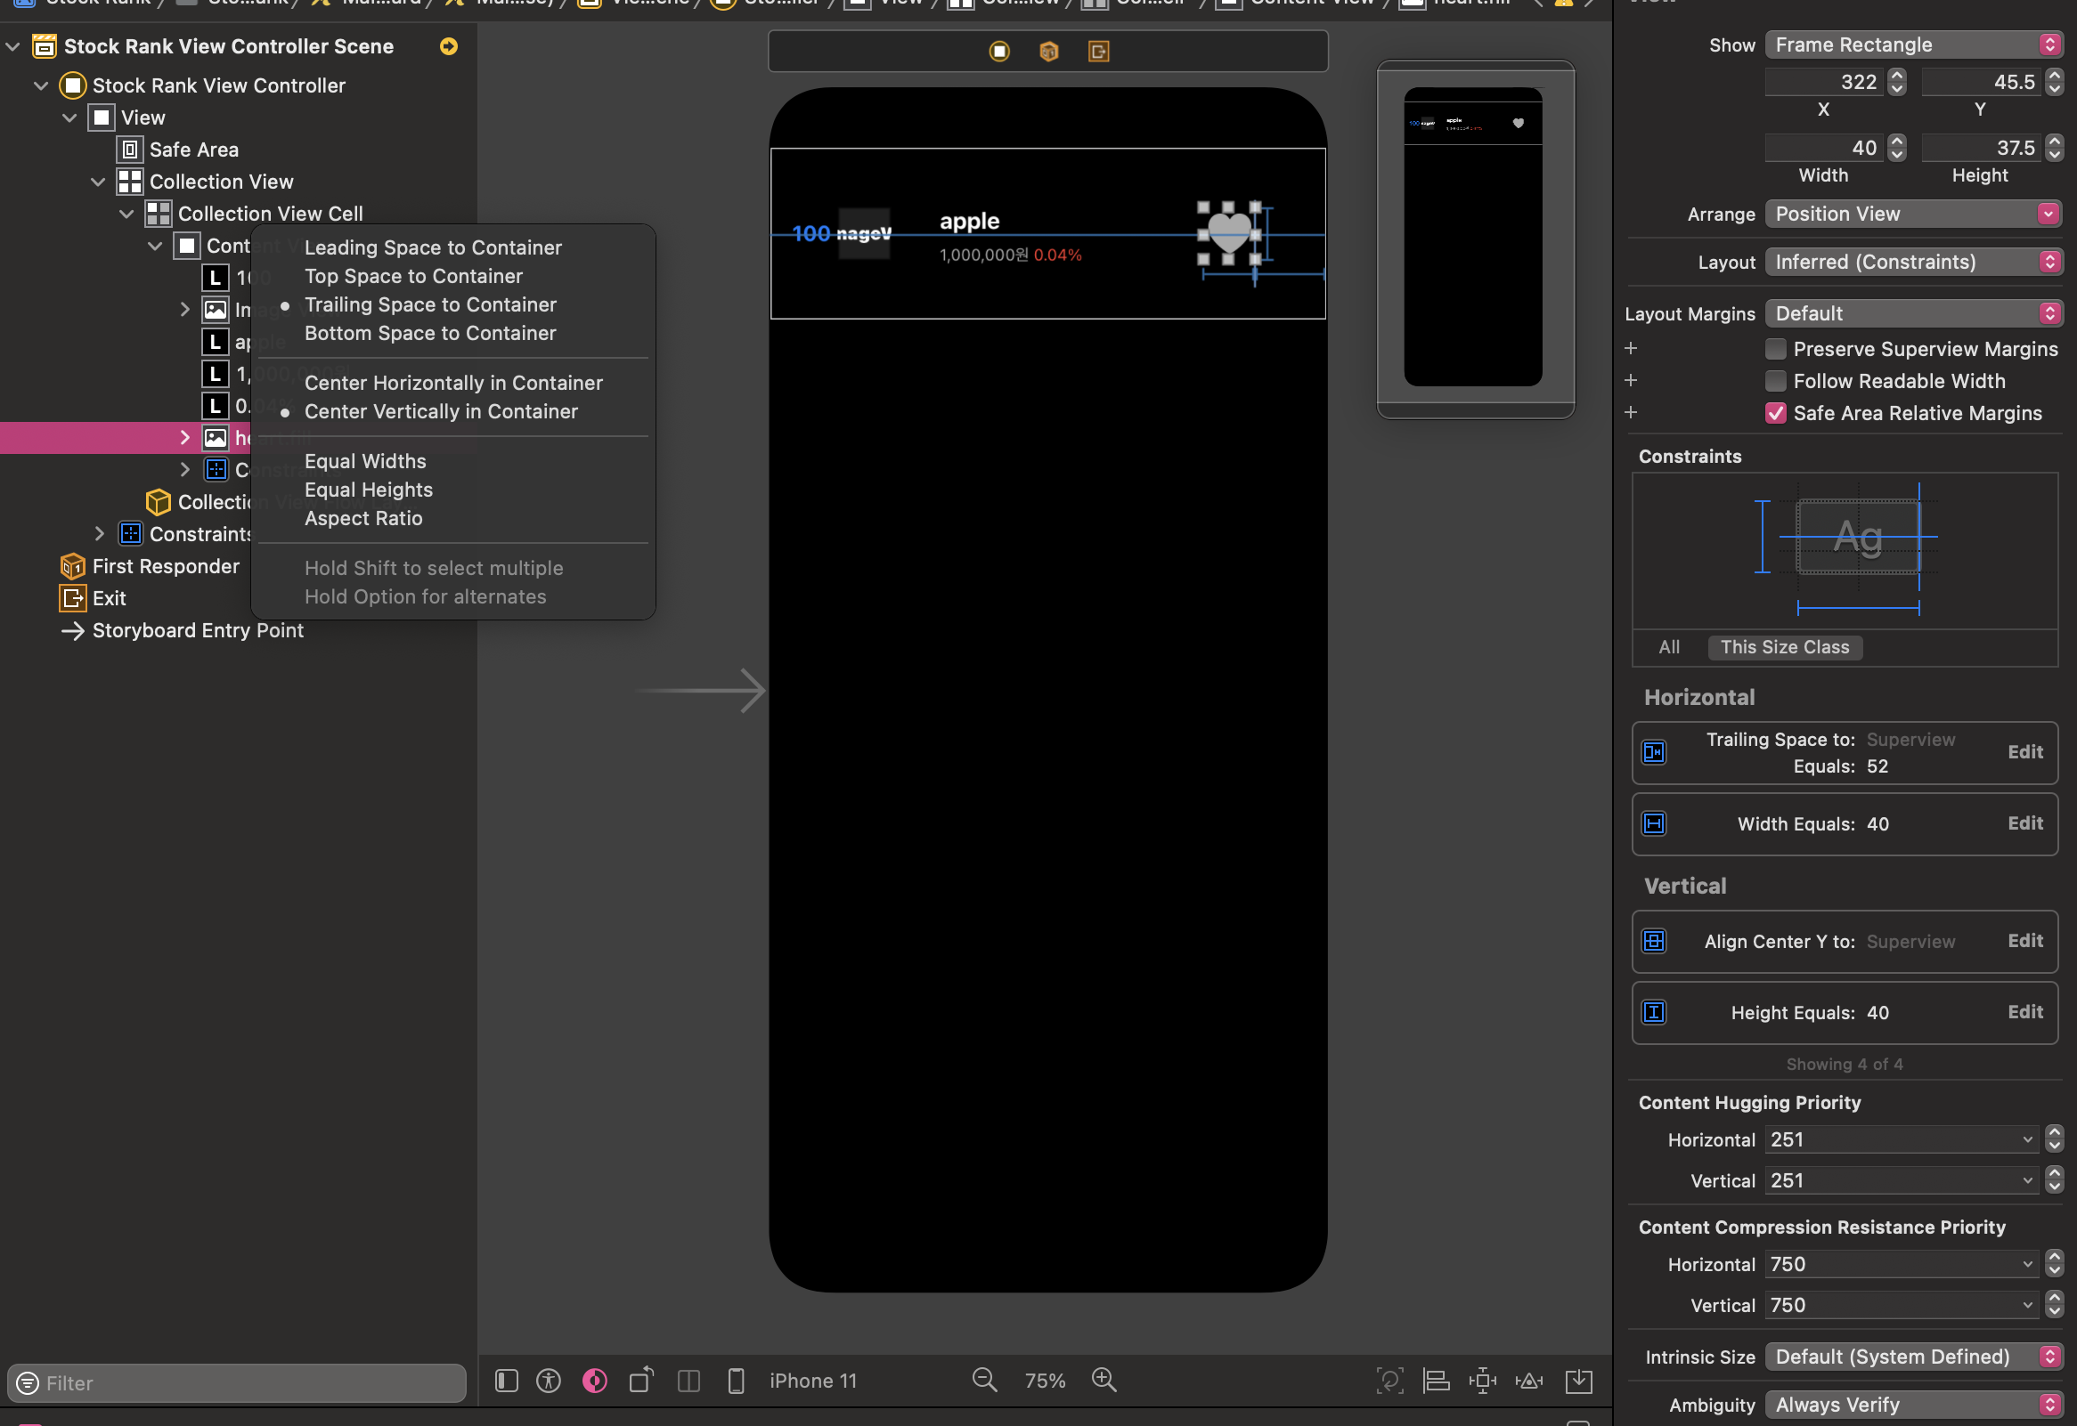Screen dimensions: 2077x1426
Task: Open the accessibility options icon
Action: point(548,1381)
